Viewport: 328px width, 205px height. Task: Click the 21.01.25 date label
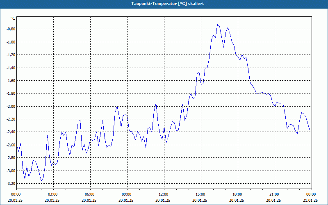310,200
